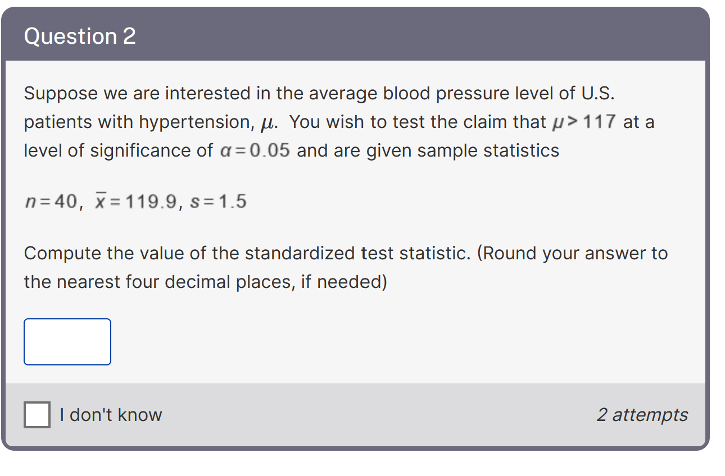Click the "Question 2" header title
This screenshot has height=476, width=725.
tap(80, 36)
